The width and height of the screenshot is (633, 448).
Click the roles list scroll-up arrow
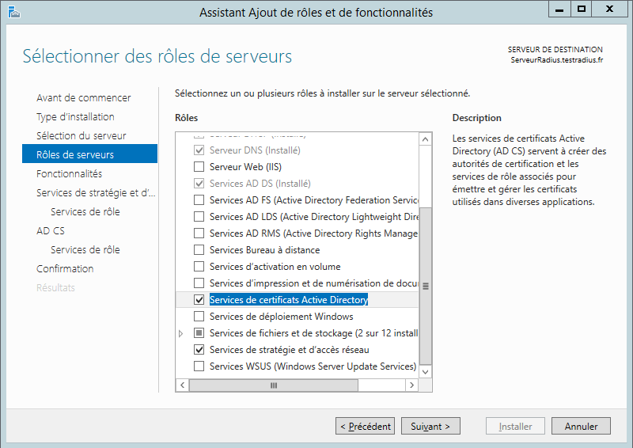(426, 139)
